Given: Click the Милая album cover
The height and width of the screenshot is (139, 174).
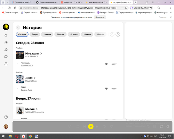Looking at the screenshot, I should point(20,111).
